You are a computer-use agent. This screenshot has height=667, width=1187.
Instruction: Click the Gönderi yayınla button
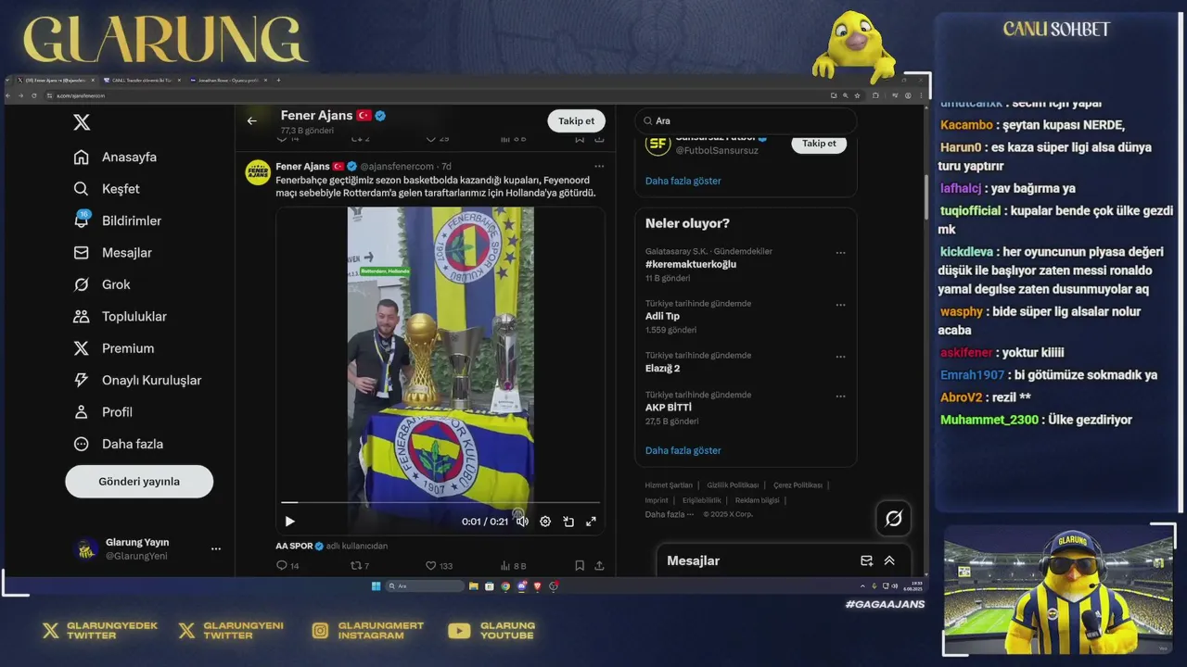[x=139, y=482]
